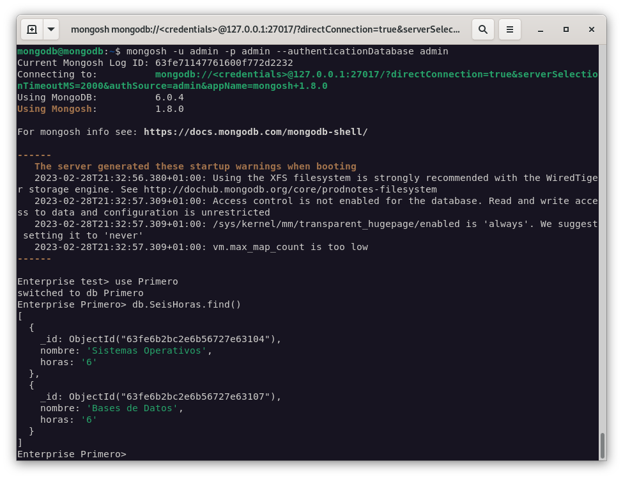
Task: Close the mongosh terminal window
Action: (592, 29)
